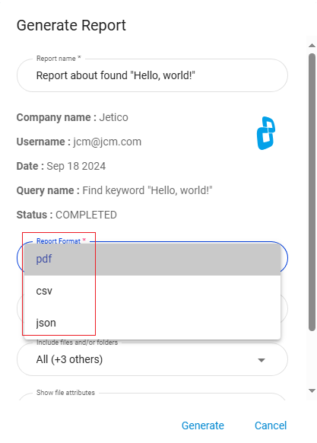Image resolution: width=317 pixels, height=443 pixels.
Task: Click the Generate button
Action: [x=203, y=425]
